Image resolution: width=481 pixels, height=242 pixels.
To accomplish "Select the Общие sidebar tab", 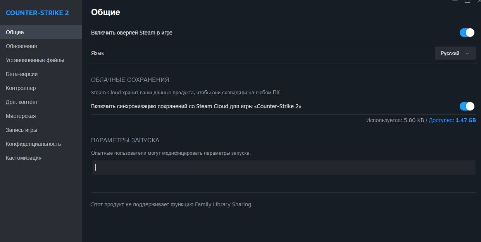I will pos(15,32).
